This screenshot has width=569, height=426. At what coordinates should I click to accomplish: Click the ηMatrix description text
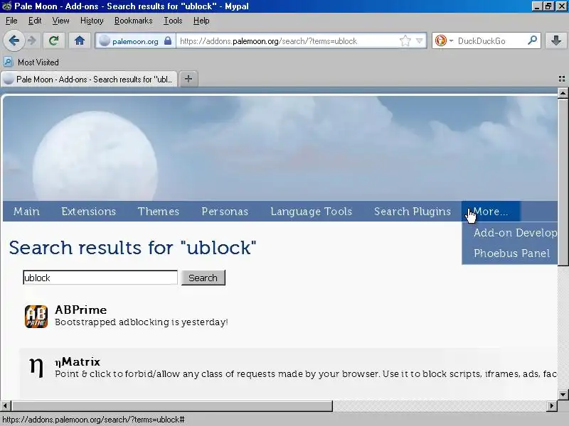pyautogui.click(x=306, y=374)
